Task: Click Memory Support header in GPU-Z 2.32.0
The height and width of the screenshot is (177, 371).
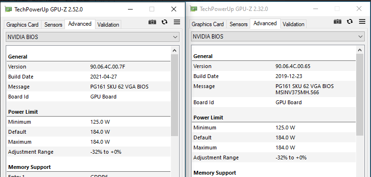Action: [214, 173]
